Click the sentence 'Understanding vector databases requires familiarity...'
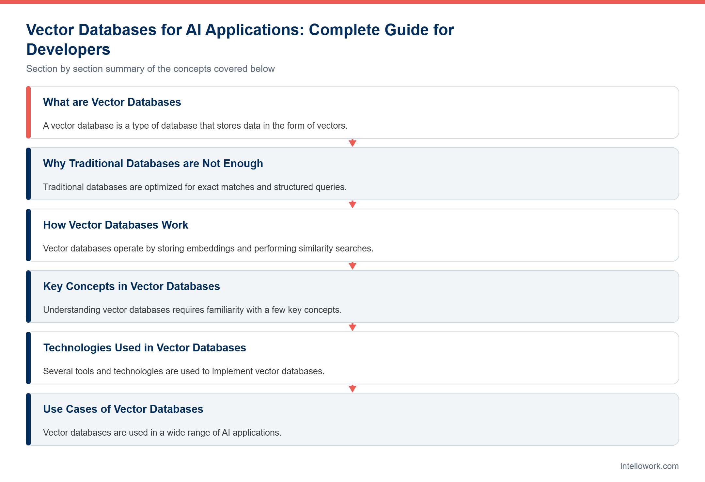705x482 pixels. 192,310
